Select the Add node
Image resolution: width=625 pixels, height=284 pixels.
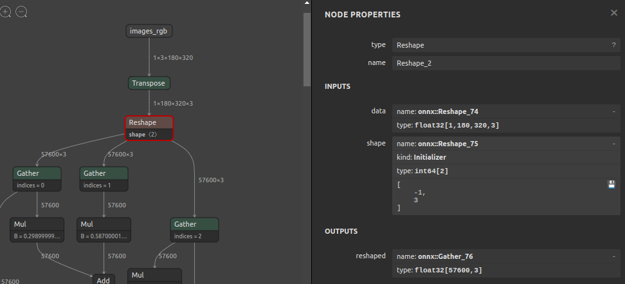click(x=104, y=280)
